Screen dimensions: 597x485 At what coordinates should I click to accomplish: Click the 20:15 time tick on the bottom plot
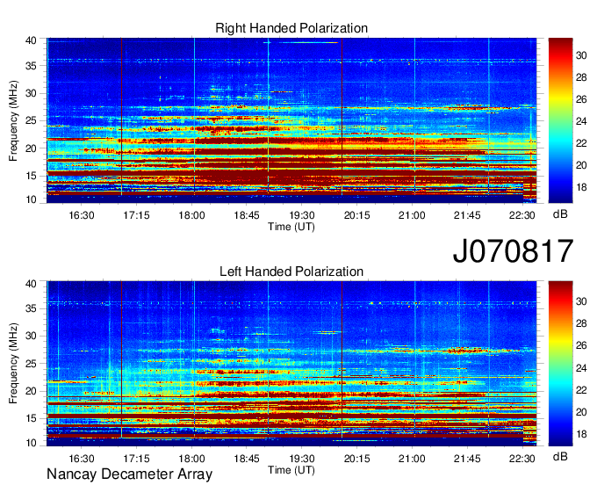tap(356, 459)
